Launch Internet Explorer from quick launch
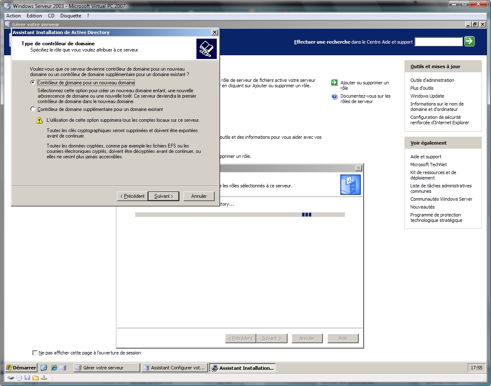The image size is (491, 386). point(54,368)
